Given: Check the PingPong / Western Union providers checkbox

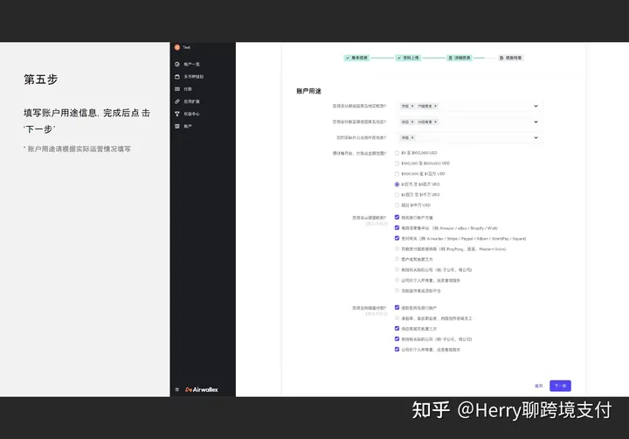Looking at the screenshot, I should 397,249.
